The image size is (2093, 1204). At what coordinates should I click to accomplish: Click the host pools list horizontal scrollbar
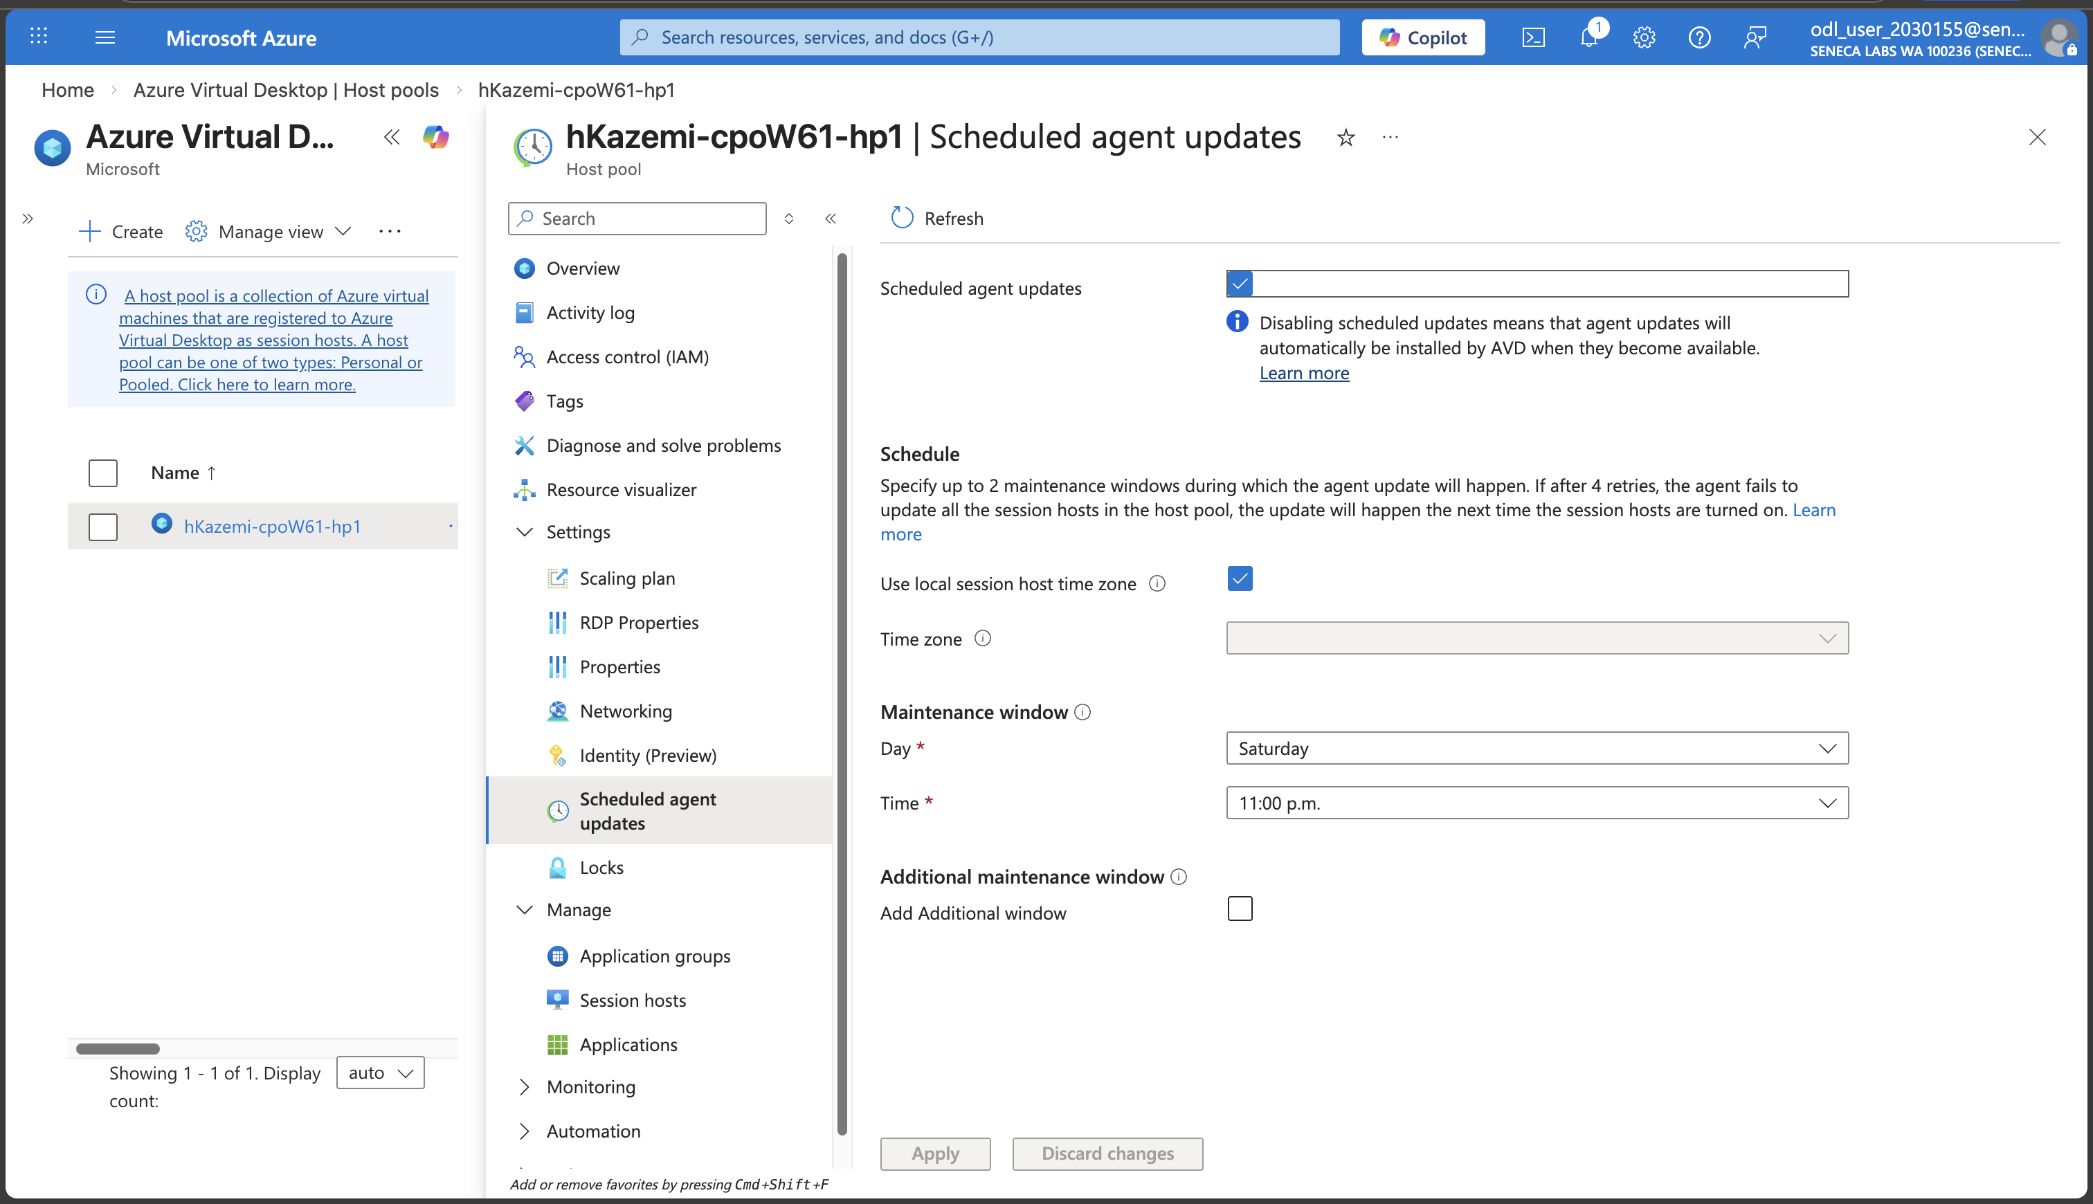pyautogui.click(x=118, y=1048)
